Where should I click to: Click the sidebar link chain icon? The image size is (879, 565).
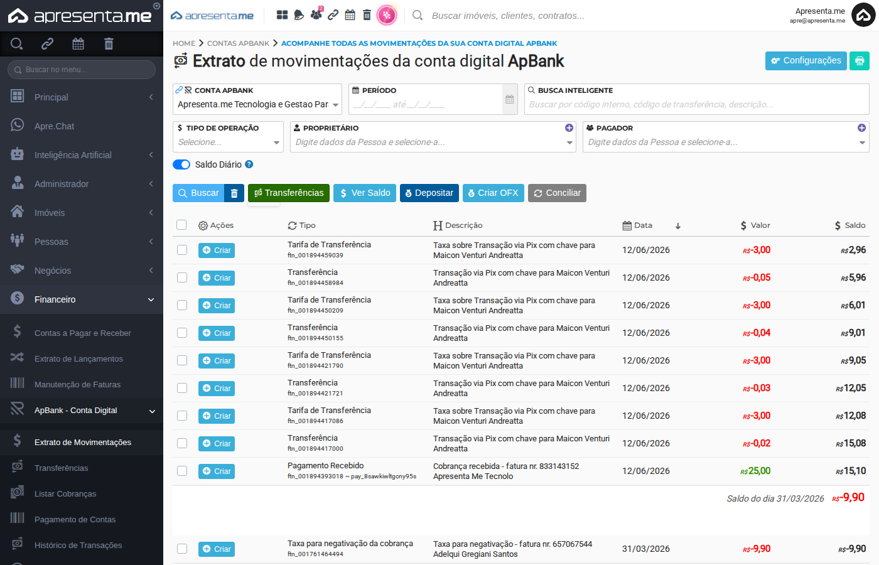coord(47,43)
